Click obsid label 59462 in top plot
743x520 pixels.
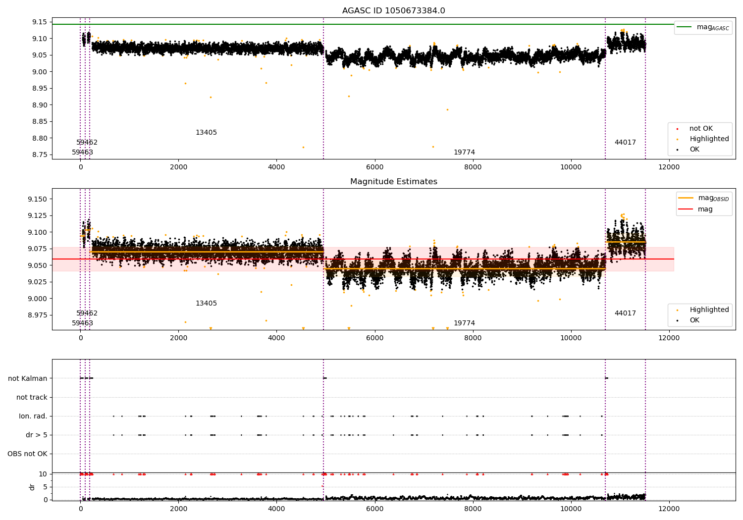87,143
